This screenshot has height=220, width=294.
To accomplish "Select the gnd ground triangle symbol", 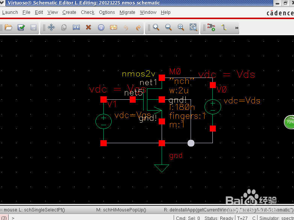I will click(162, 168).
